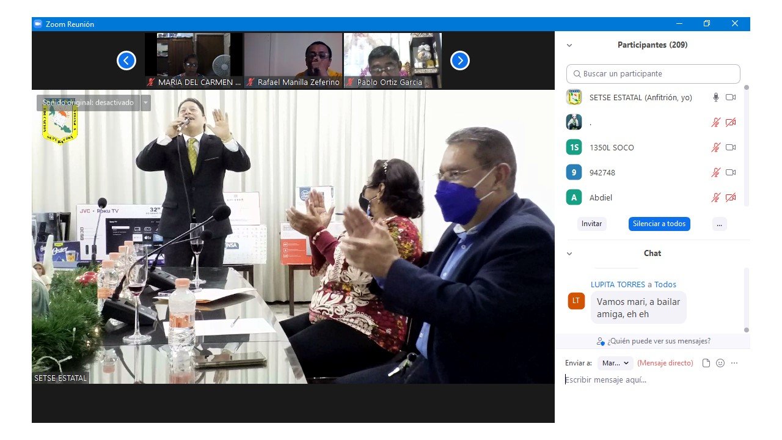The width and height of the screenshot is (782, 440).
Task: Click the Invitar button
Action: pos(591,224)
